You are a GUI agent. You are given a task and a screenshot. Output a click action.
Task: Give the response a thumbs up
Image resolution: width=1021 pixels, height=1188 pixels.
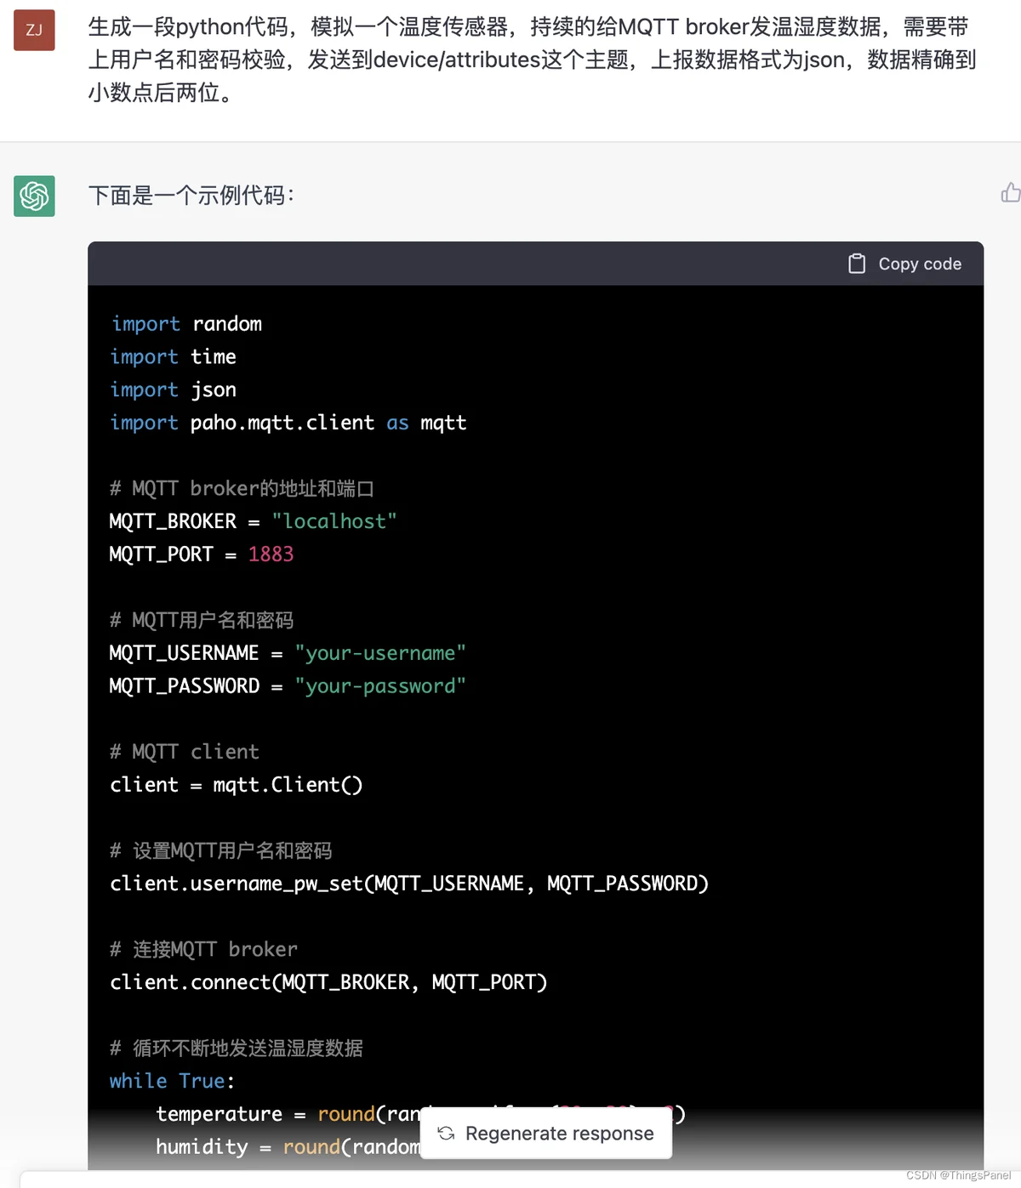click(x=1011, y=193)
